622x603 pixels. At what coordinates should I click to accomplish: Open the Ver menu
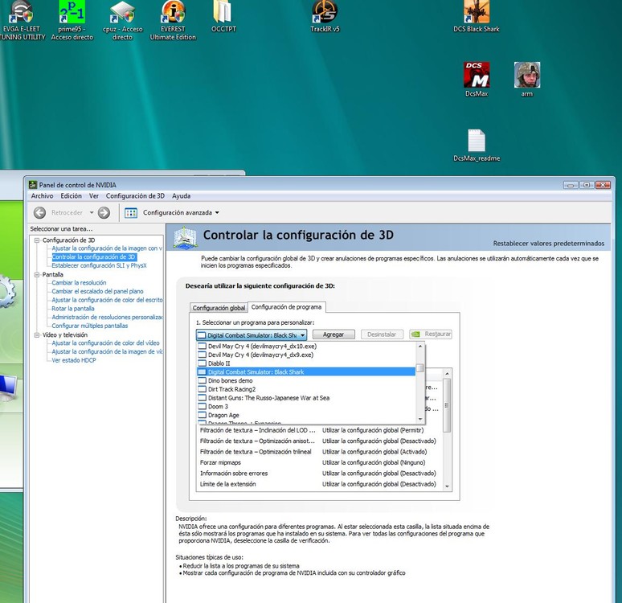click(93, 196)
